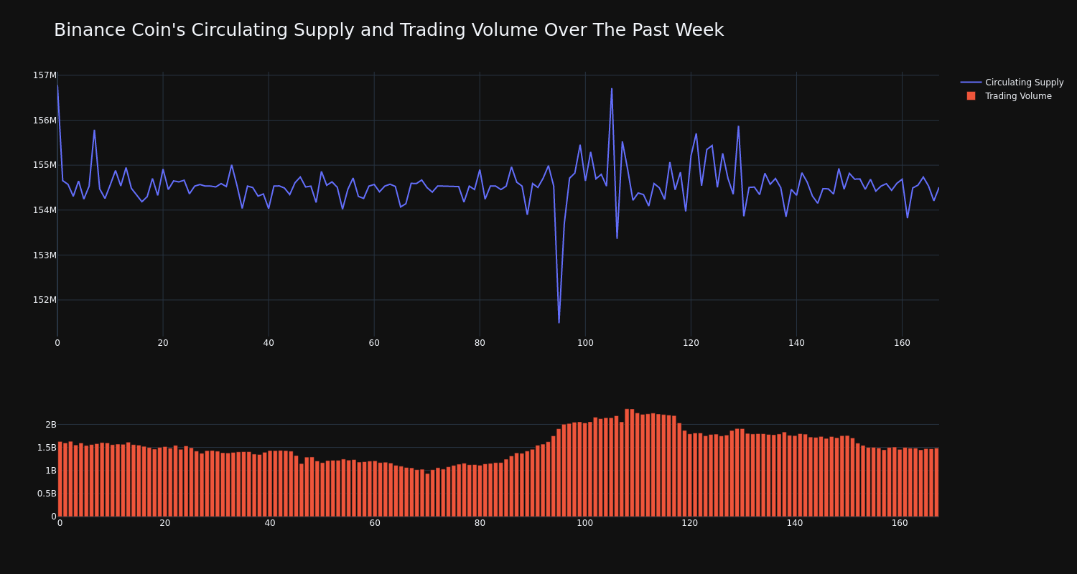Click the 60 x-axis tick on supply chart
Screen dimensions: 1077x574
pos(374,343)
